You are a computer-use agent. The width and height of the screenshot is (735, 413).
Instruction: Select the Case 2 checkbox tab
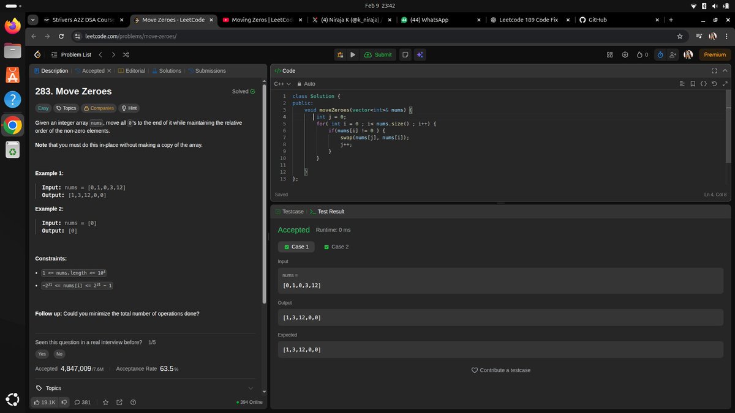click(x=336, y=247)
